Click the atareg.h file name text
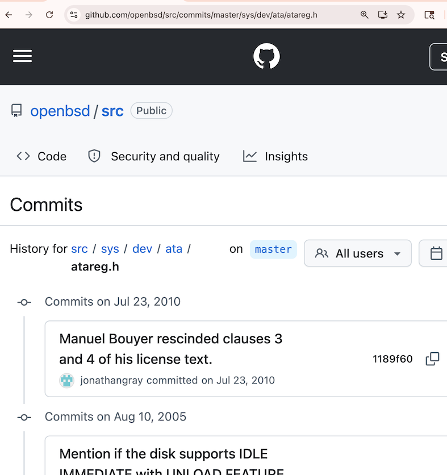The image size is (447, 475). pos(95,267)
